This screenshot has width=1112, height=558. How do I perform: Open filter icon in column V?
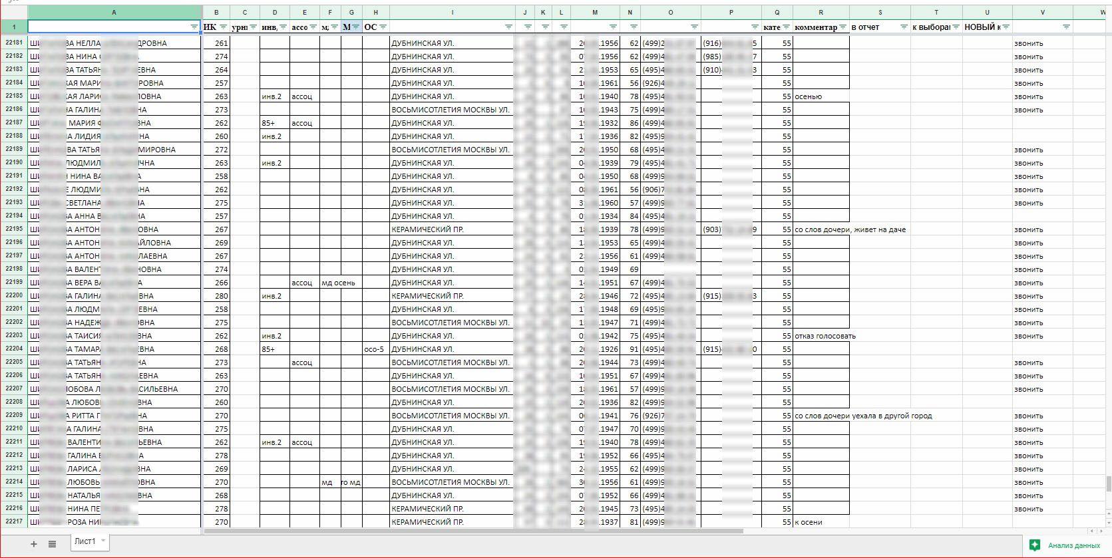click(x=1066, y=27)
